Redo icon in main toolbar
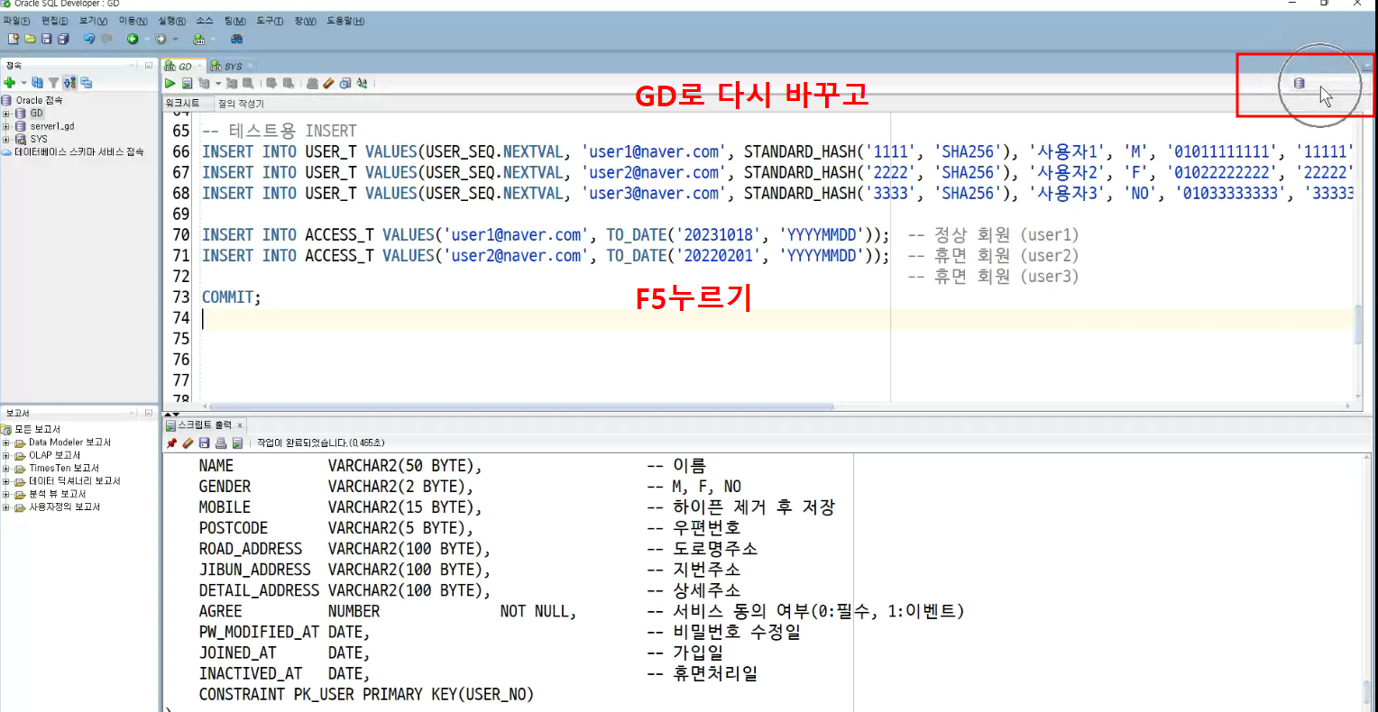The width and height of the screenshot is (1378, 712). (x=106, y=39)
